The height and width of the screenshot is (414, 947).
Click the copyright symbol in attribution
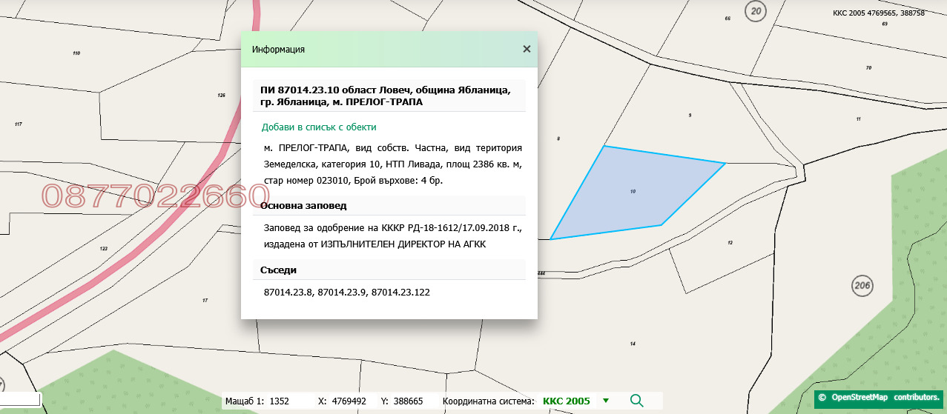click(x=822, y=398)
